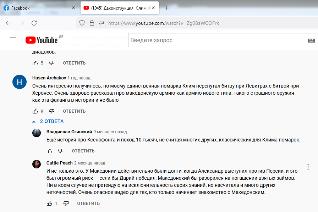Collapse the 2 ОТВЕТА replies thread
Screen dimensions: 318x212
click(x=48, y=121)
